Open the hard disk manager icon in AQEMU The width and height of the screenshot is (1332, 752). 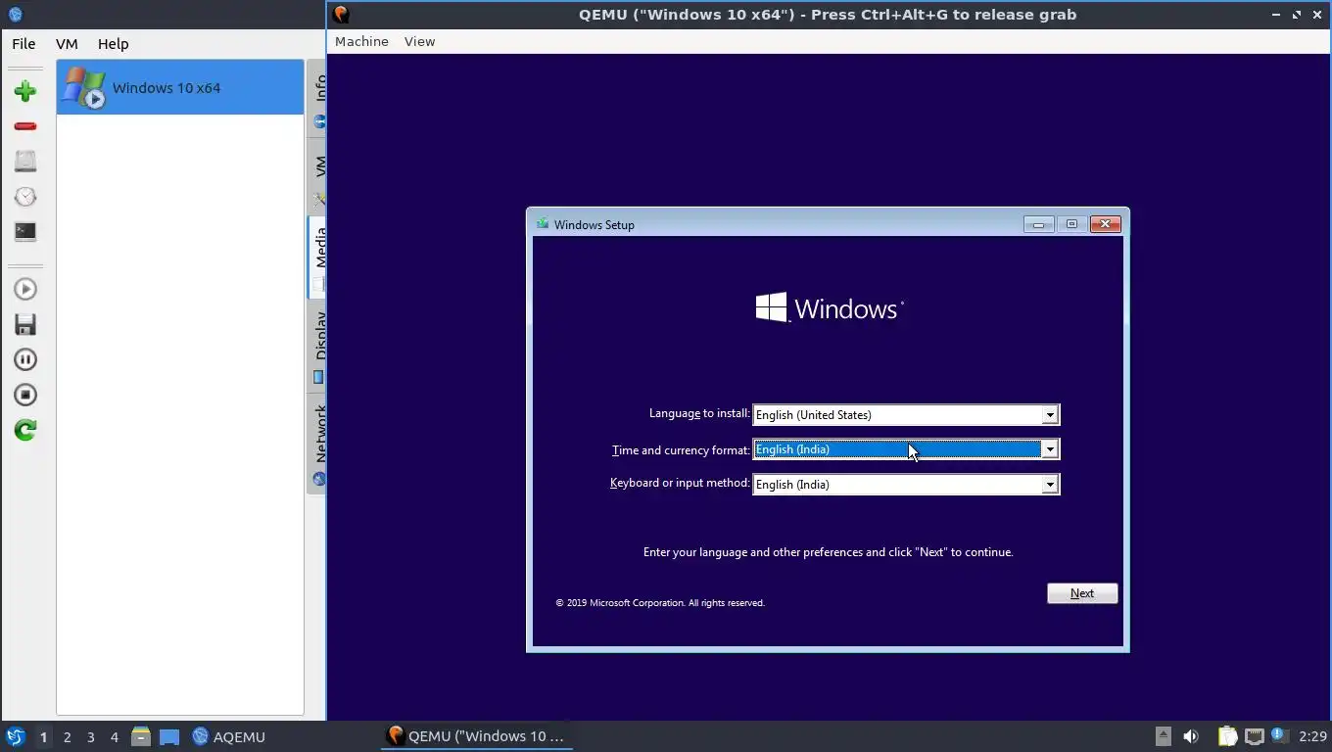tap(25, 162)
